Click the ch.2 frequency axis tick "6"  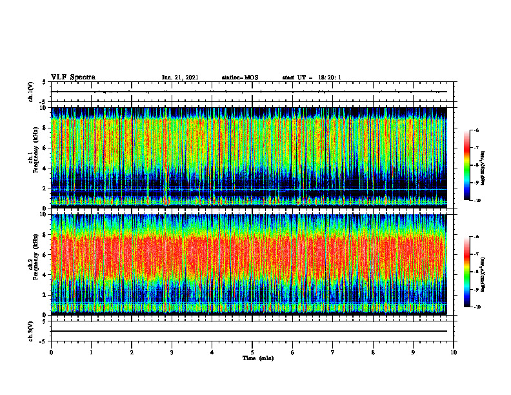(45, 255)
